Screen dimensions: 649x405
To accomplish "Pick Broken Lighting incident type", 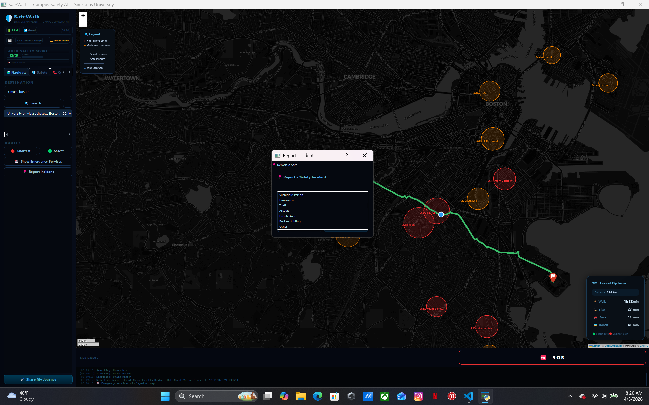I will 290,222.
